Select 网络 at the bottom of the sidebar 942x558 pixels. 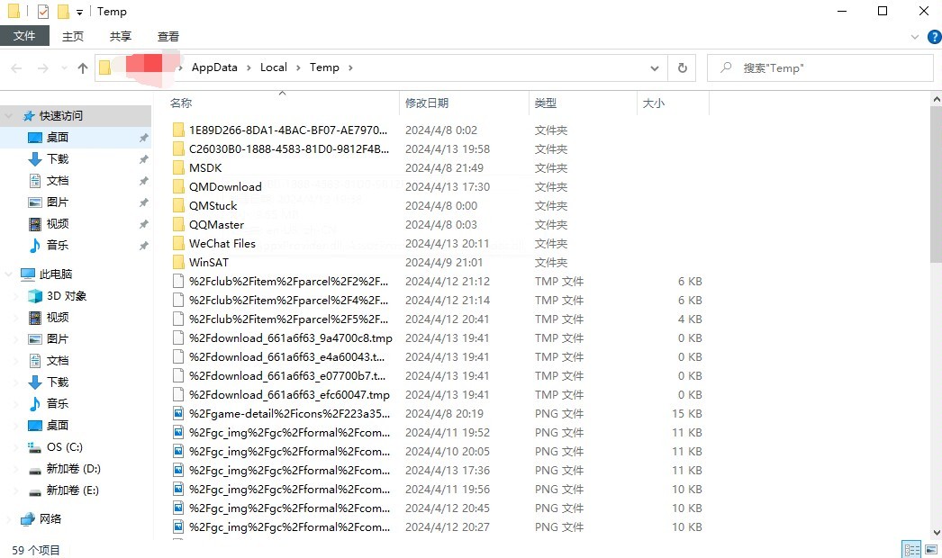51,517
